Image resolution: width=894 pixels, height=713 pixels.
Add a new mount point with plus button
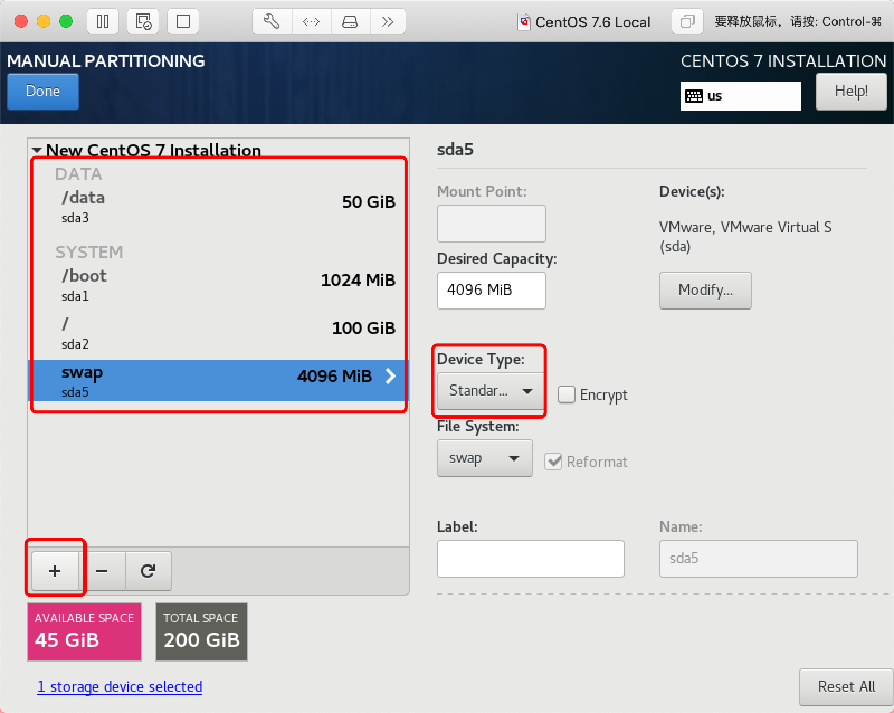[55, 571]
